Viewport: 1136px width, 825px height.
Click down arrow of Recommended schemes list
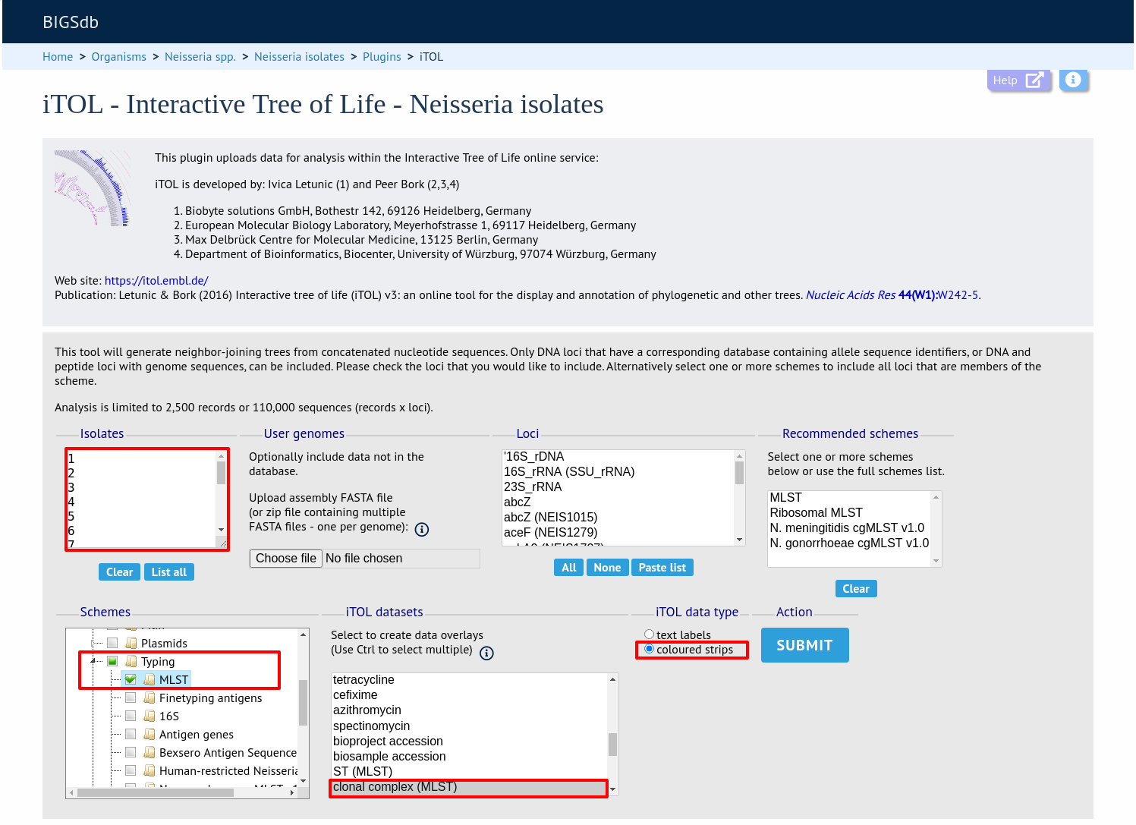[936, 561]
